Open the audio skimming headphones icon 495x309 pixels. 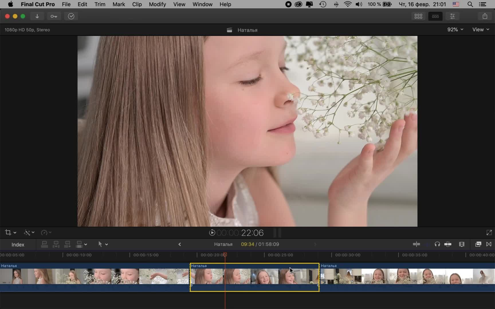pyautogui.click(x=437, y=244)
